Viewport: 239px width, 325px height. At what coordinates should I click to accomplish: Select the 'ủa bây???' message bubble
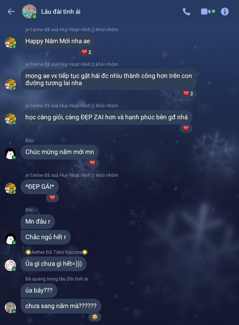point(39,290)
